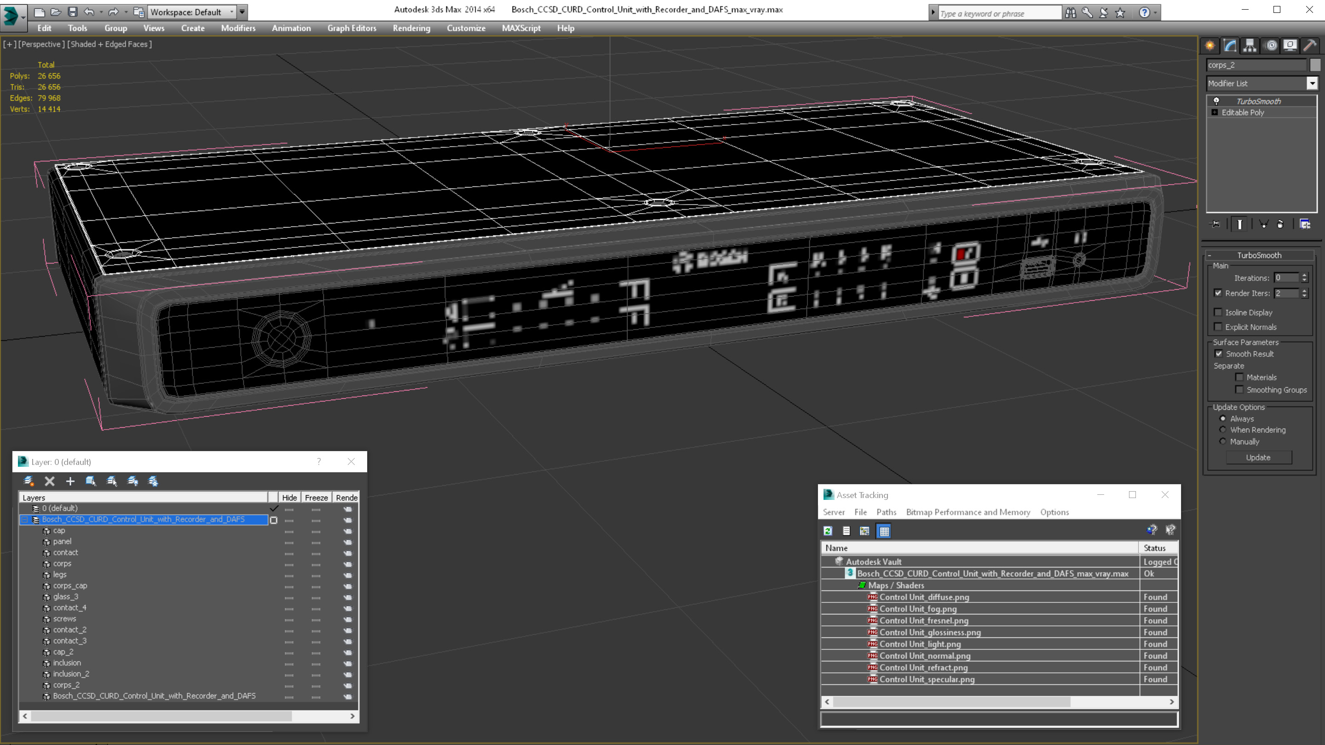Select the Always update option
The width and height of the screenshot is (1325, 745).
point(1223,418)
